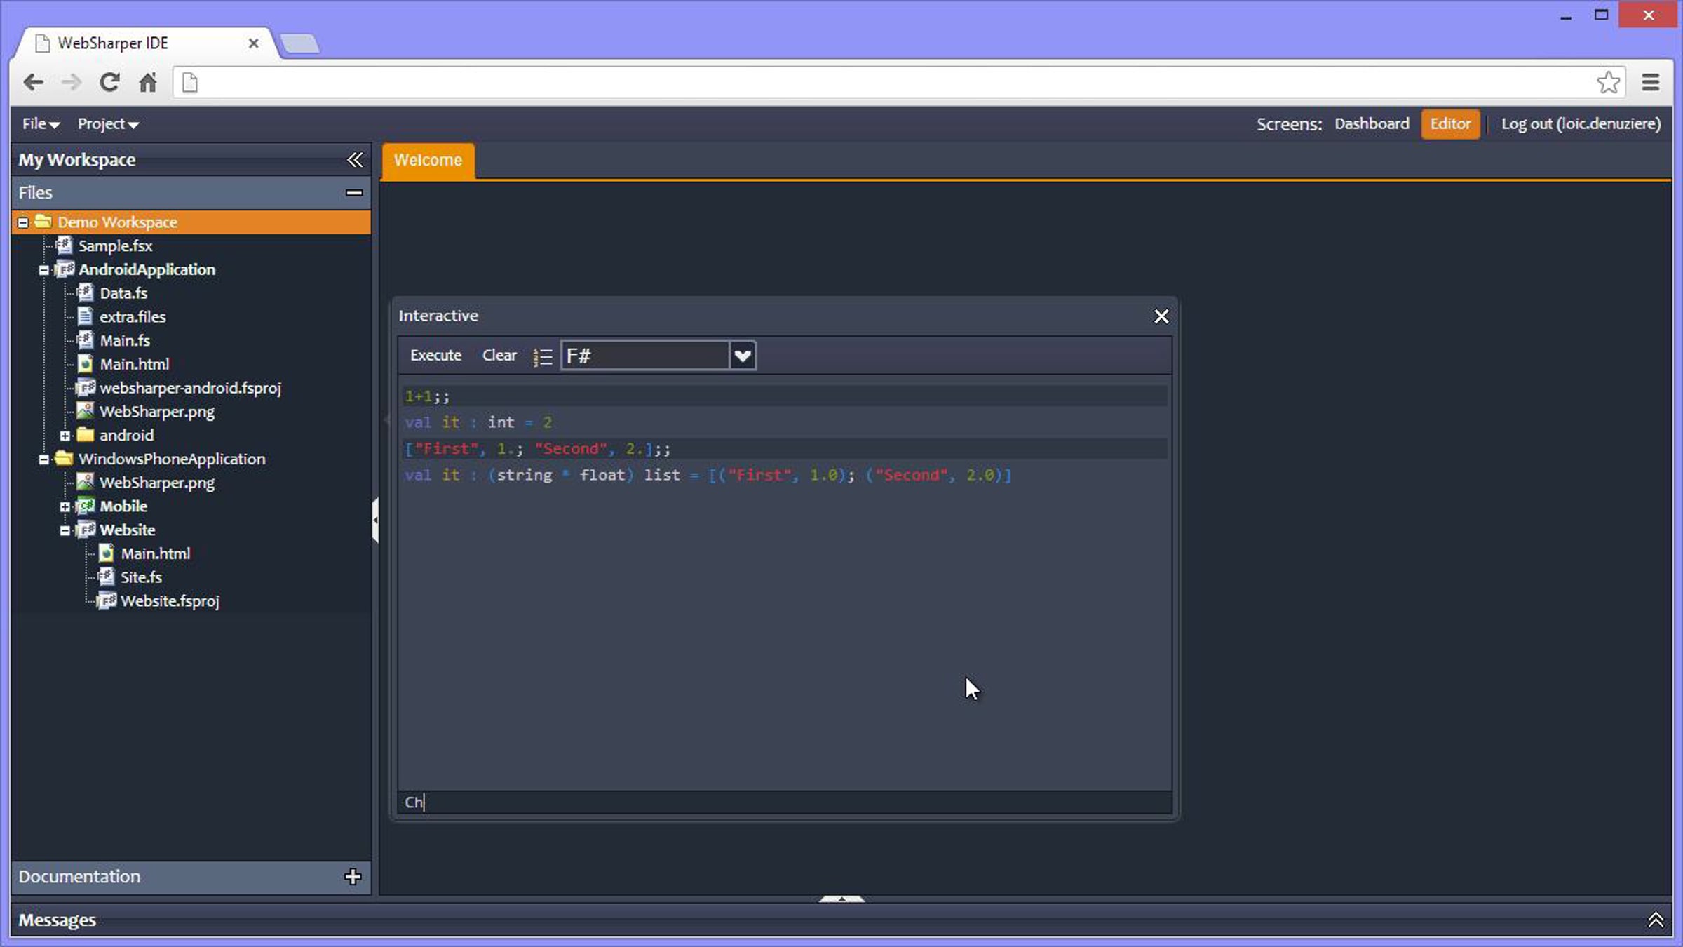Click the browser home icon
The width and height of the screenshot is (1683, 947).
coord(147,82)
